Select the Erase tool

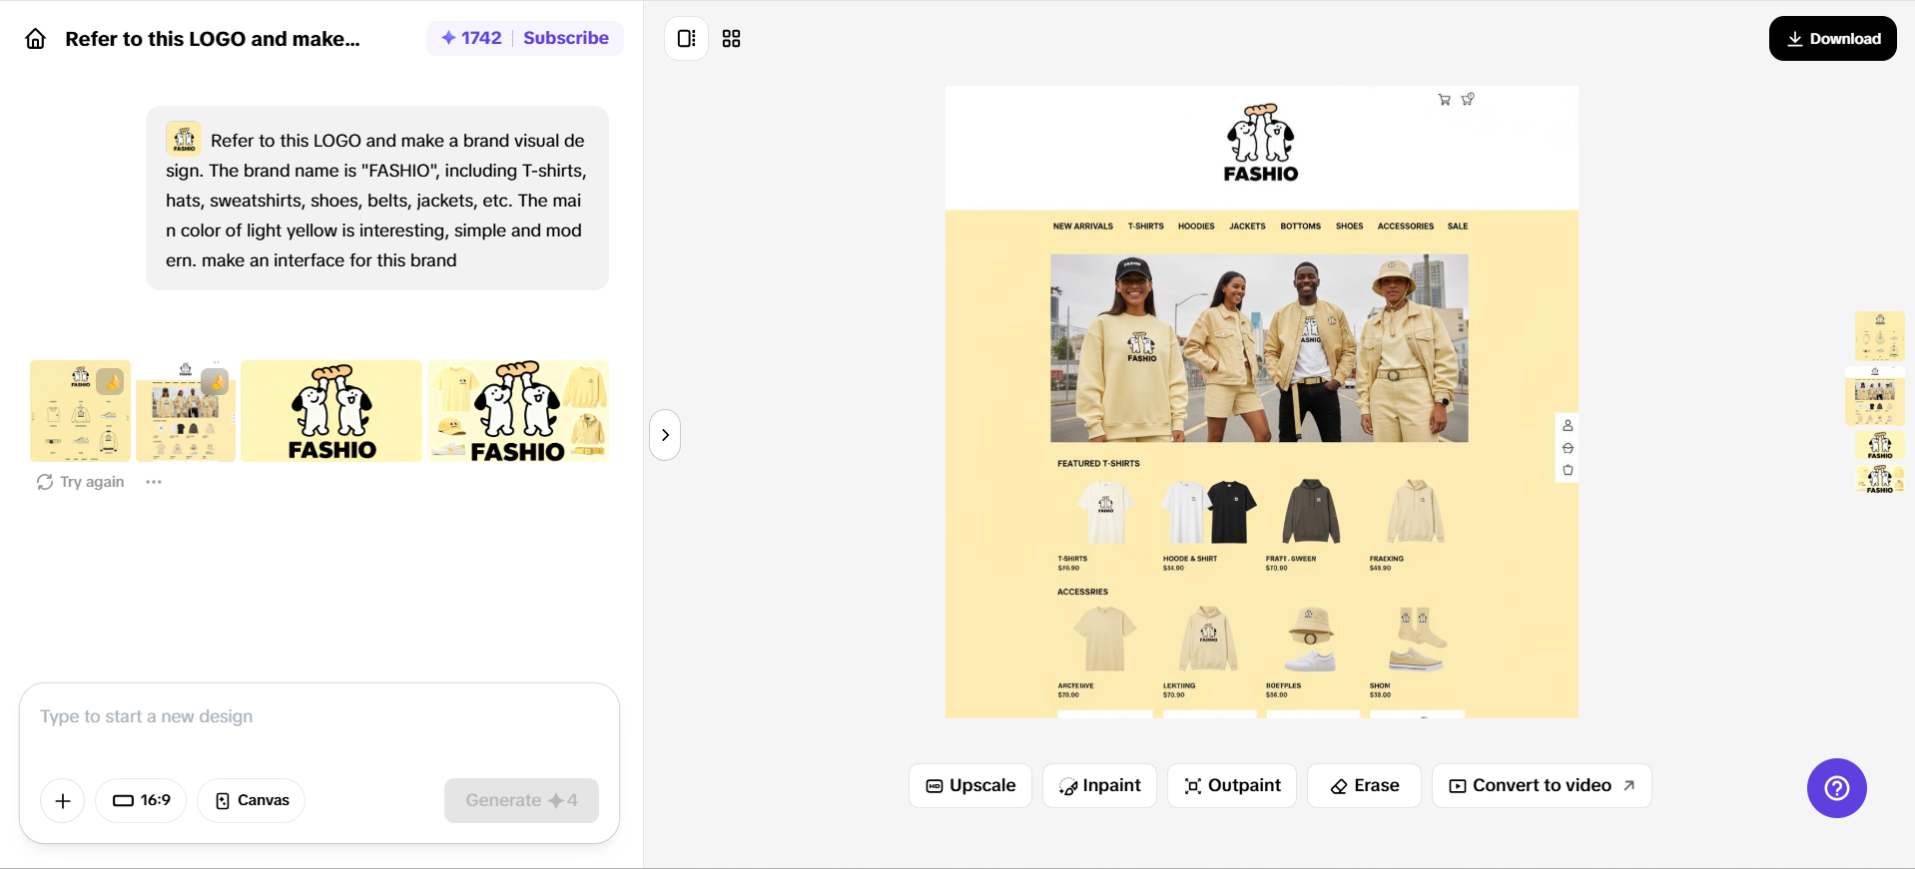coord(1364,786)
